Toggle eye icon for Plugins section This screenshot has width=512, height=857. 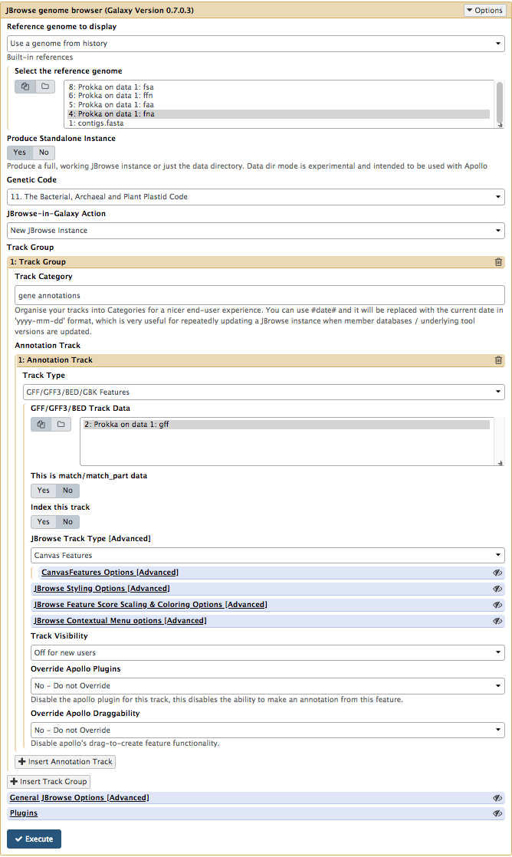point(497,814)
